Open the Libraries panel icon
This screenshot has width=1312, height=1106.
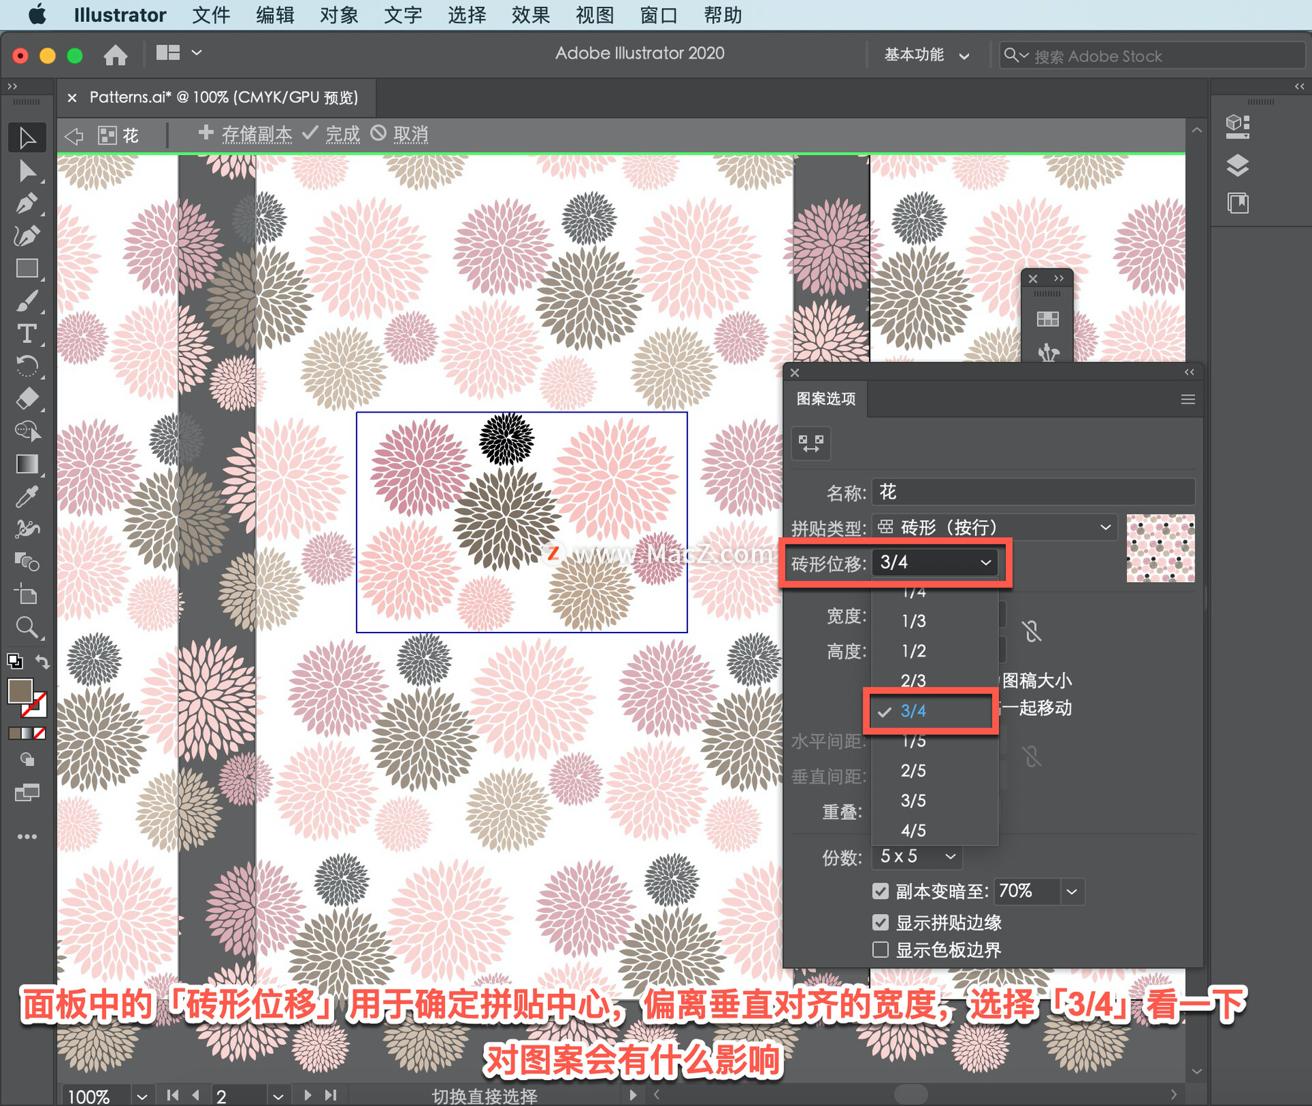1238,203
